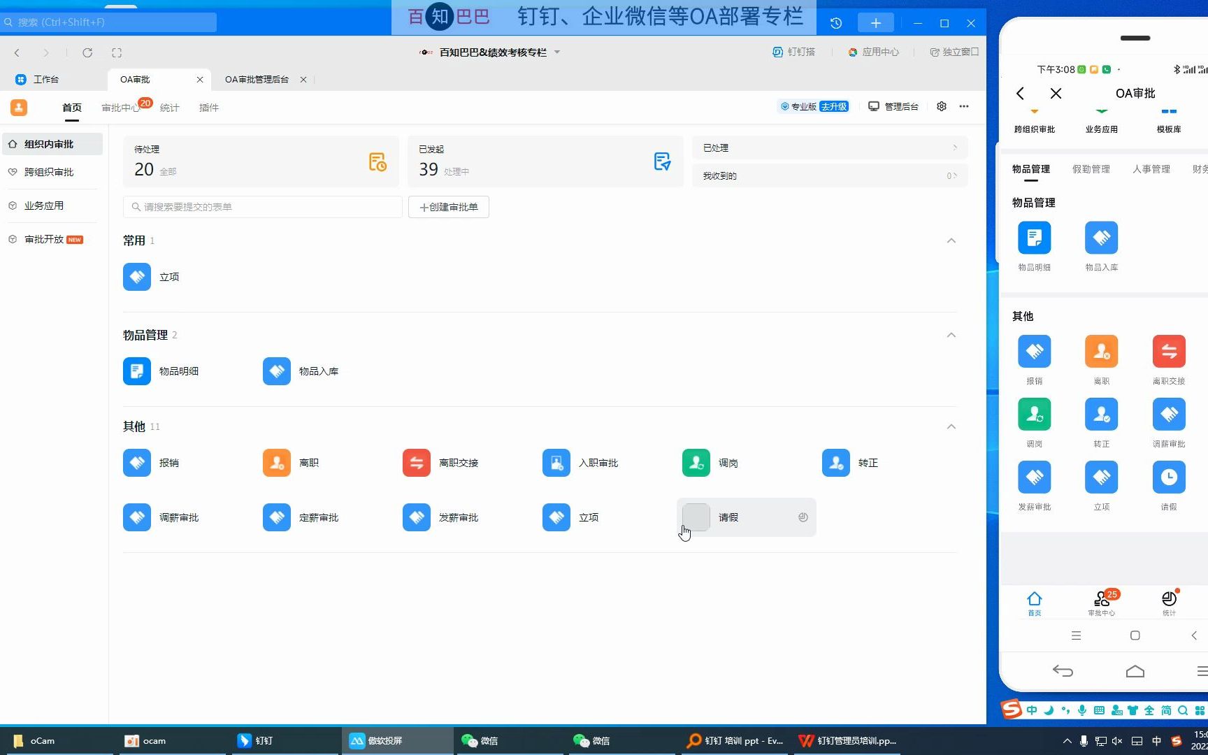Close the OA审批 tab
This screenshot has height=755, width=1208.
200,80
